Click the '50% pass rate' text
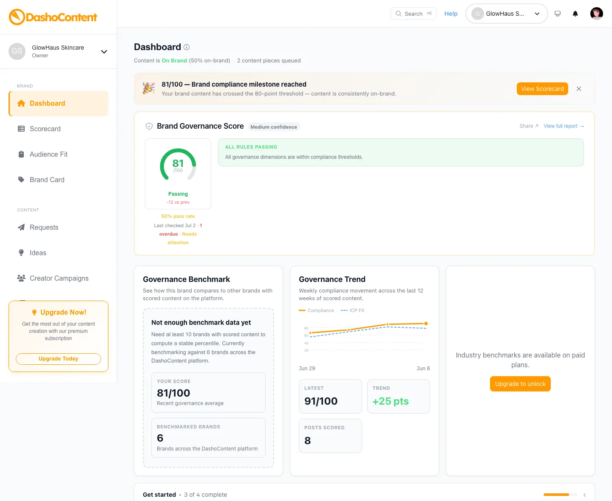The width and height of the screenshot is (612, 501). [x=178, y=216]
